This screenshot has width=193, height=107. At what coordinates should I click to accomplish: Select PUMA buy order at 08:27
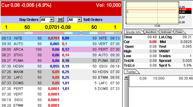coord(30,61)
